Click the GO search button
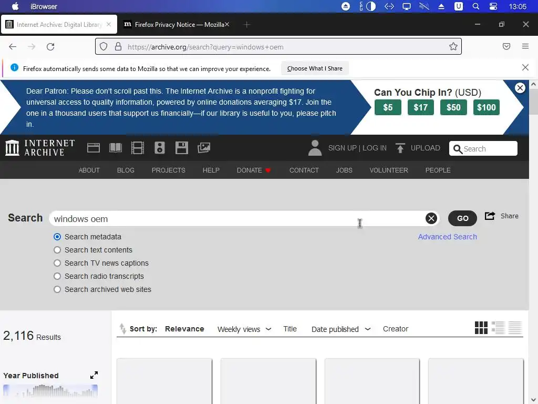 462,218
